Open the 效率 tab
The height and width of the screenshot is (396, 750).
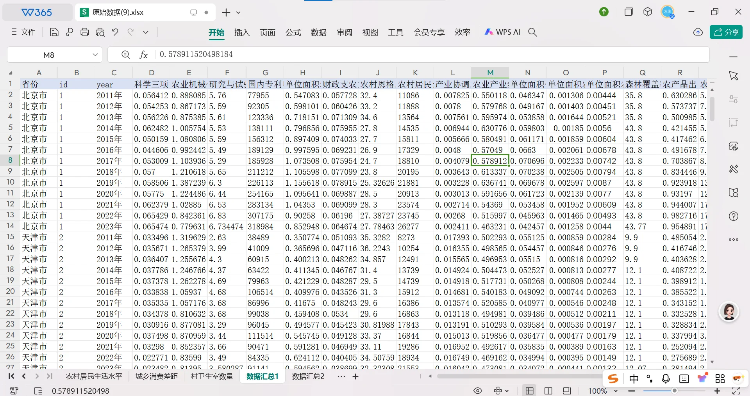[462, 32]
